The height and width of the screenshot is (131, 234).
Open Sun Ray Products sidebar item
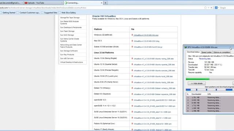tap(67, 55)
